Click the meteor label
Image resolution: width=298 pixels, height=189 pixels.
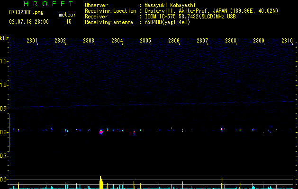[67, 15]
